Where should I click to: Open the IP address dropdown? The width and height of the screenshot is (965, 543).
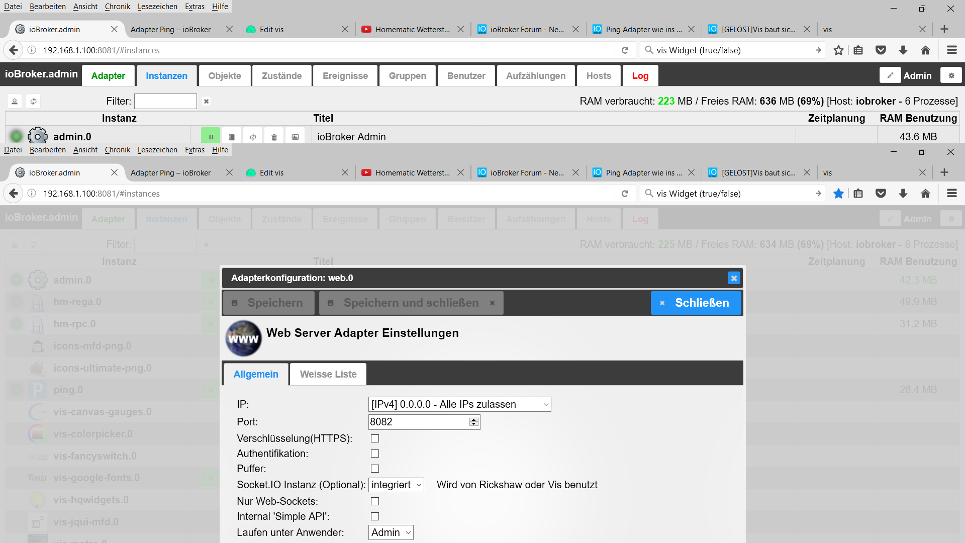tap(459, 404)
